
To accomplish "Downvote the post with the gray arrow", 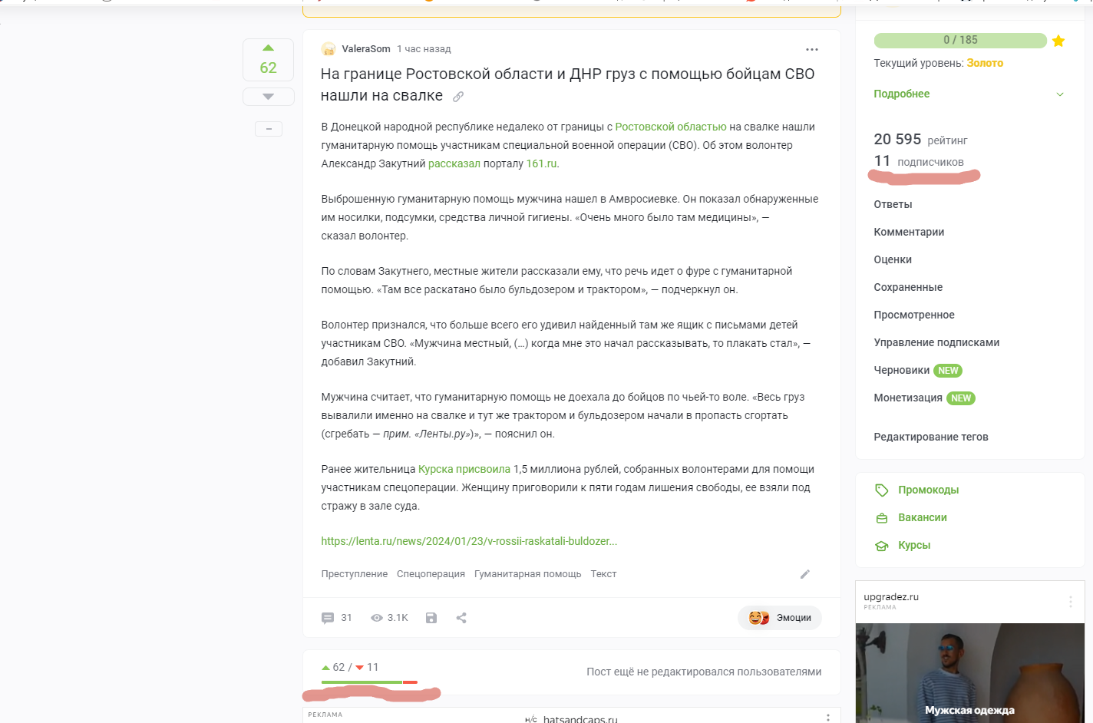I will [268, 97].
